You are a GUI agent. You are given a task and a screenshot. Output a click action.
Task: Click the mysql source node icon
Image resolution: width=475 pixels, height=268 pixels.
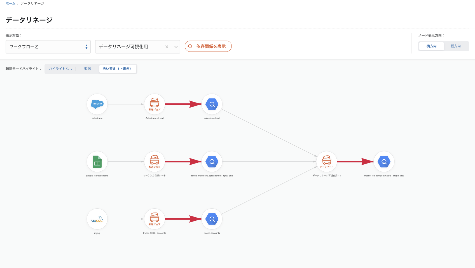tap(97, 219)
